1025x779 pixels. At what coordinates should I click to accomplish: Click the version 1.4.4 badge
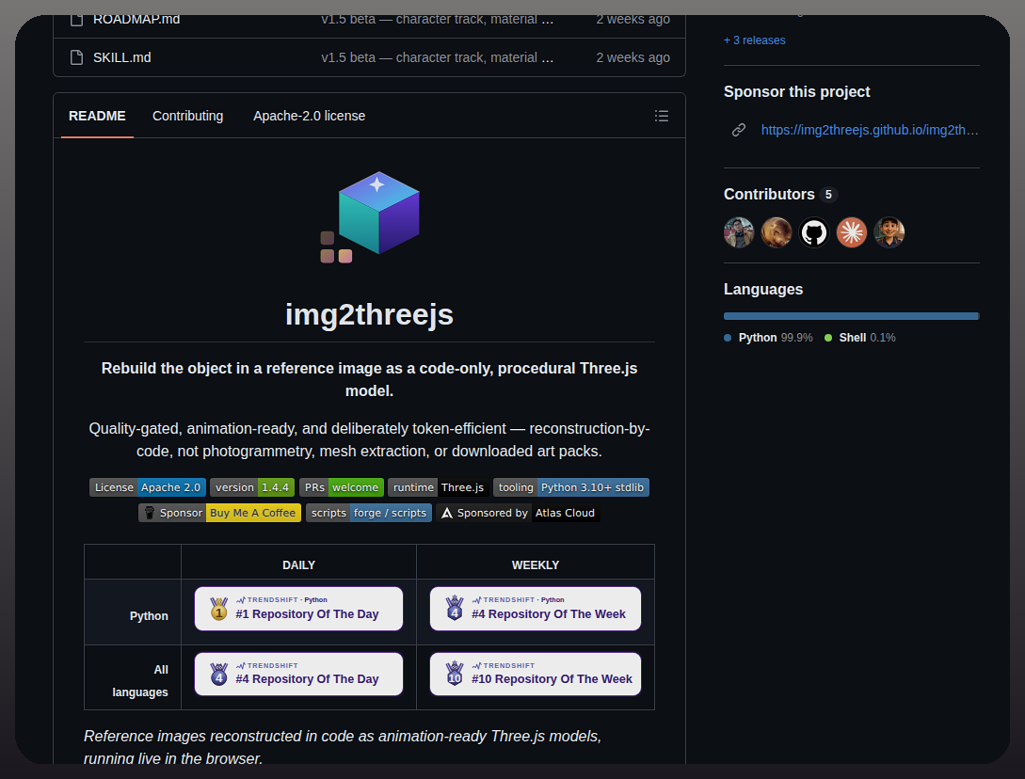251,487
